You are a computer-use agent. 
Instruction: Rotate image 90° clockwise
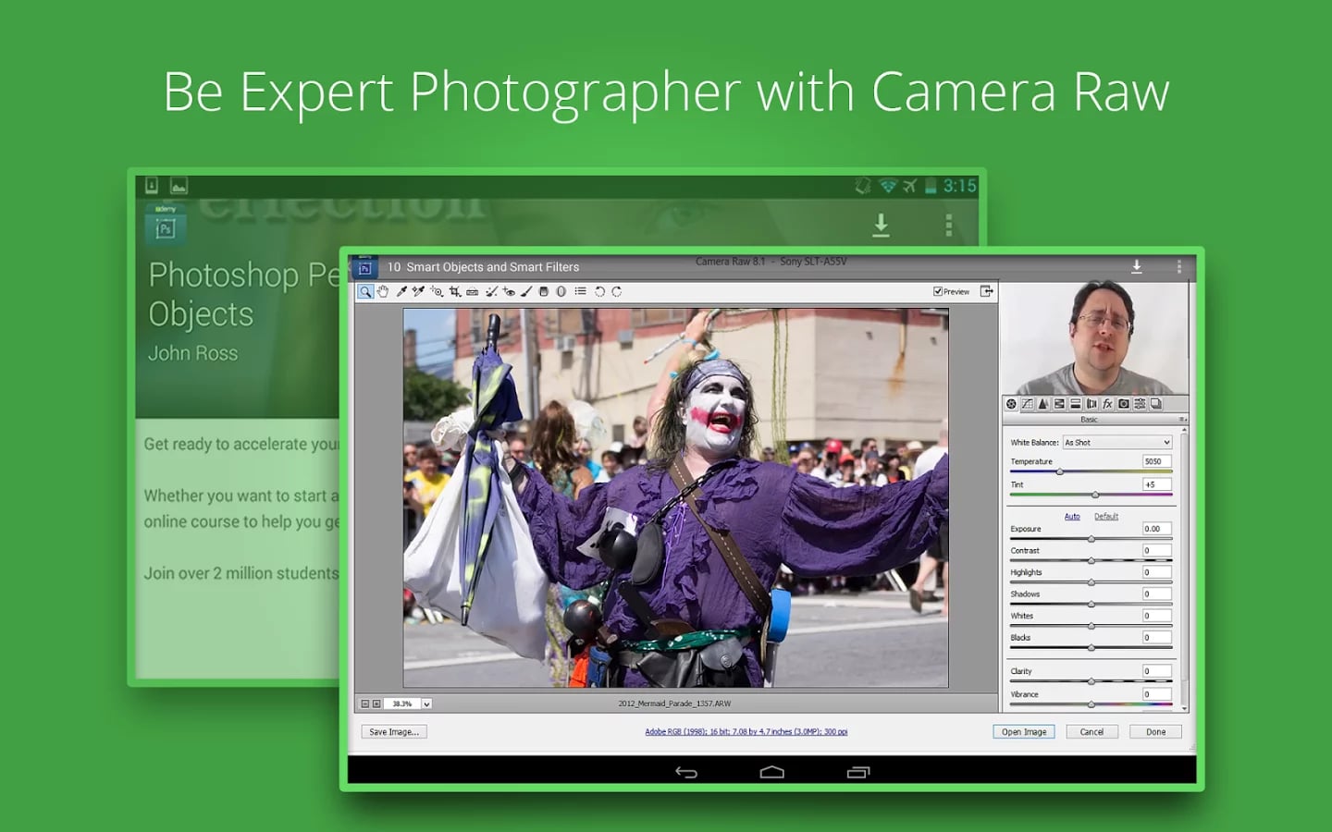[616, 291]
